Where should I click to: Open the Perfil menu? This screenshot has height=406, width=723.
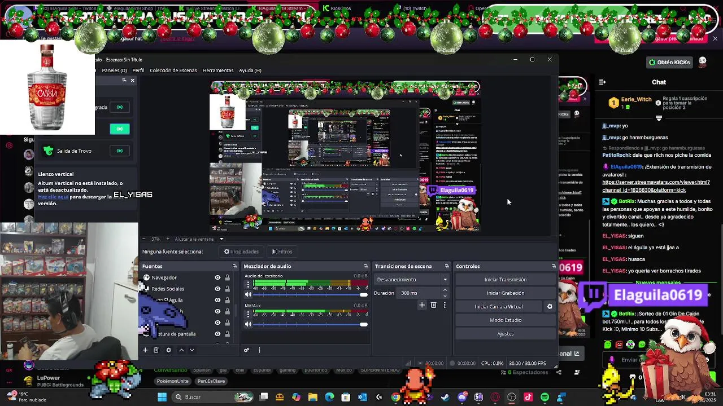[138, 70]
